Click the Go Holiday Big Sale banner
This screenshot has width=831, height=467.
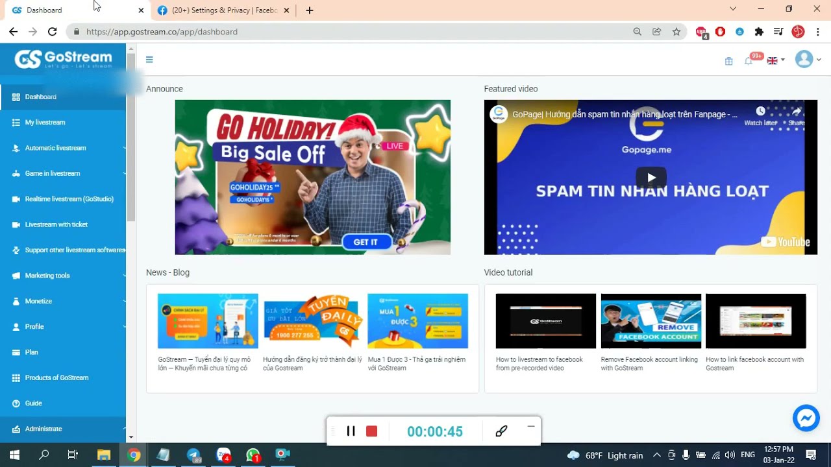point(312,177)
